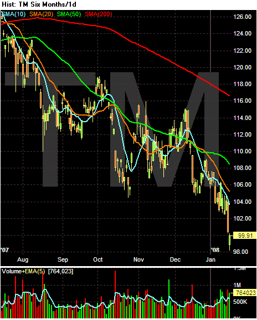
Task: Click the end of the red SMA(200) line
Action: pyautogui.click(x=229, y=95)
